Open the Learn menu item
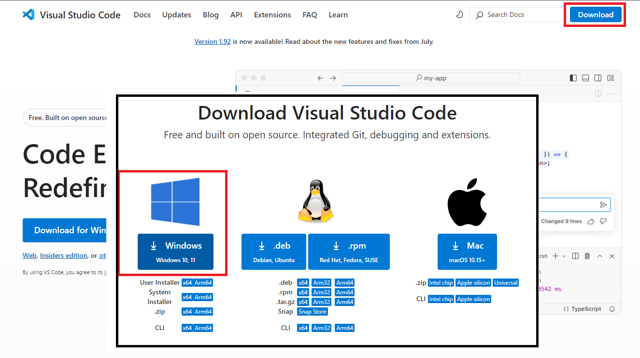 coord(338,15)
